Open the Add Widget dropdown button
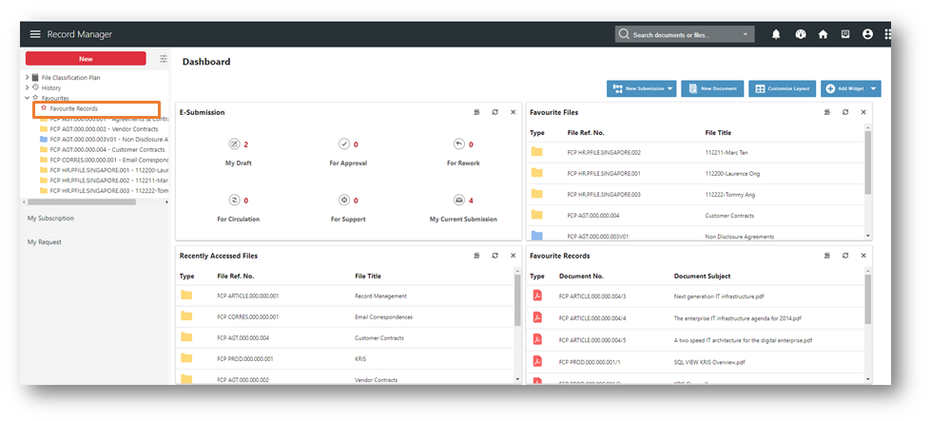Image resolution: width=931 pixels, height=421 pixels. coord(851,89)
